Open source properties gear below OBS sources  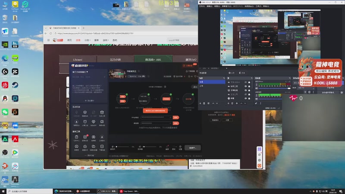tap(236, 103)
